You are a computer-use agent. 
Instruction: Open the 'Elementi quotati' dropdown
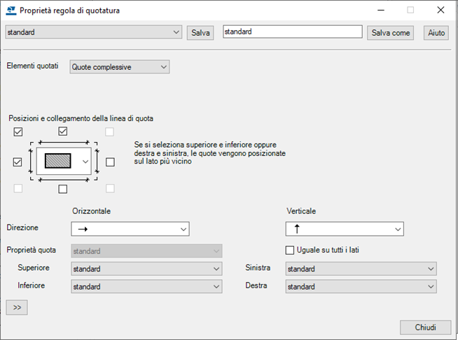click(x=120, y=66)
